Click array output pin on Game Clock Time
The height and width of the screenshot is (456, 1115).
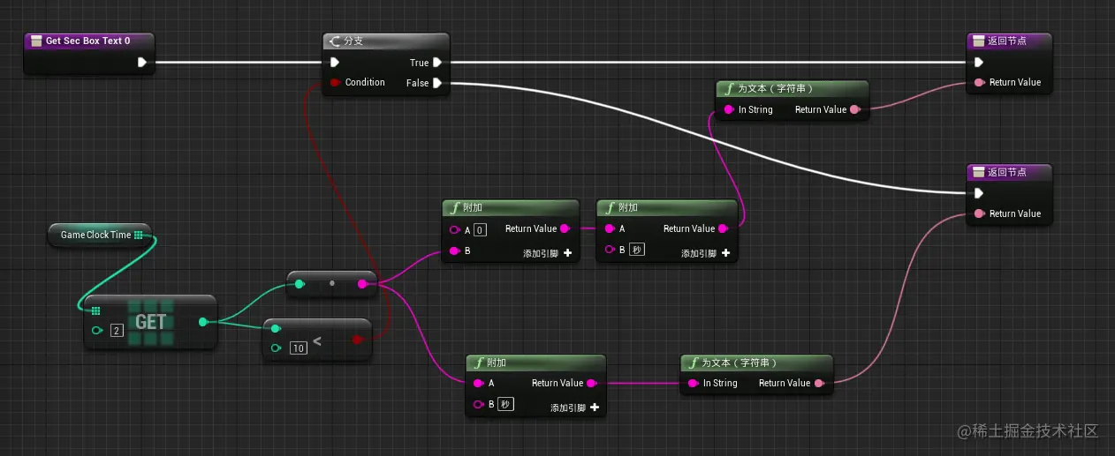138,235
